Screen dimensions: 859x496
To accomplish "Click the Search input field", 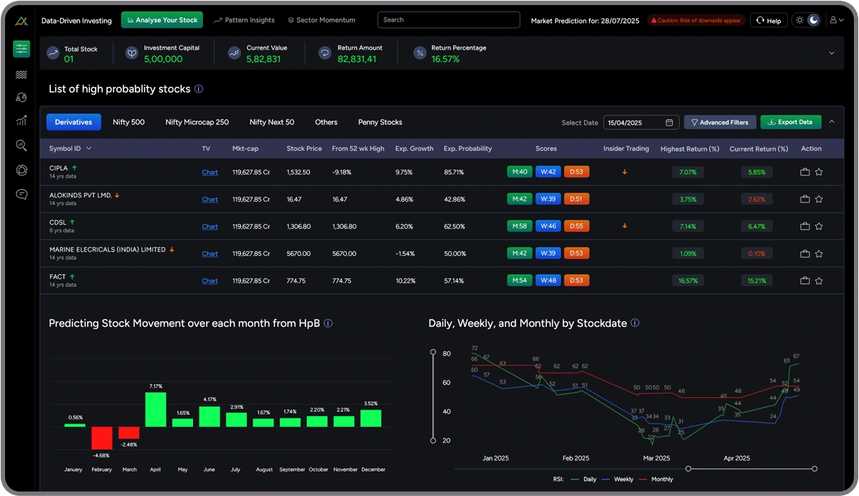I will click(x=448, y=20).
